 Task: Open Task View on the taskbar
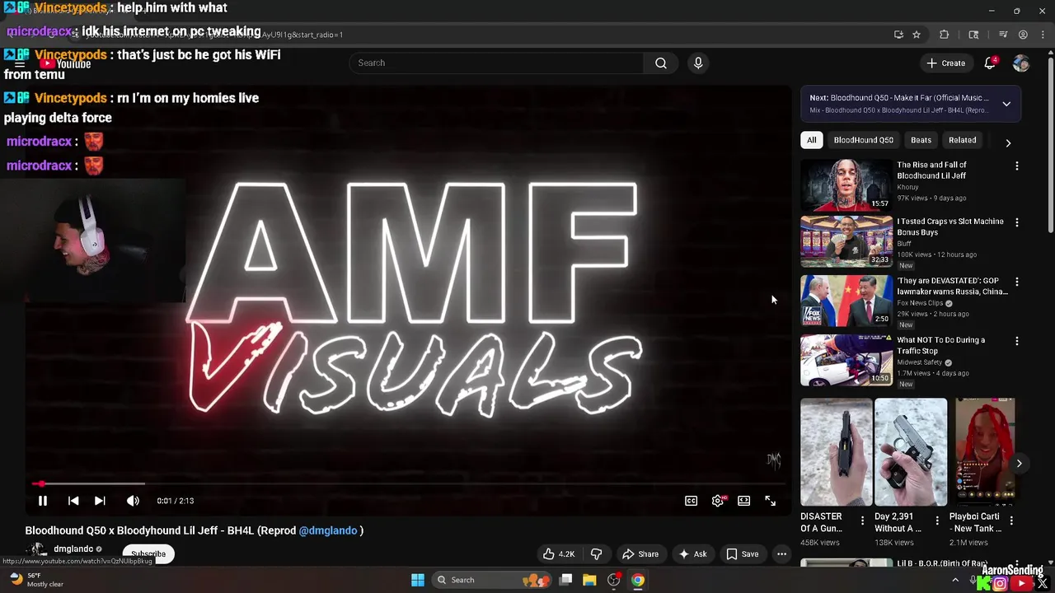pos(565,580)
